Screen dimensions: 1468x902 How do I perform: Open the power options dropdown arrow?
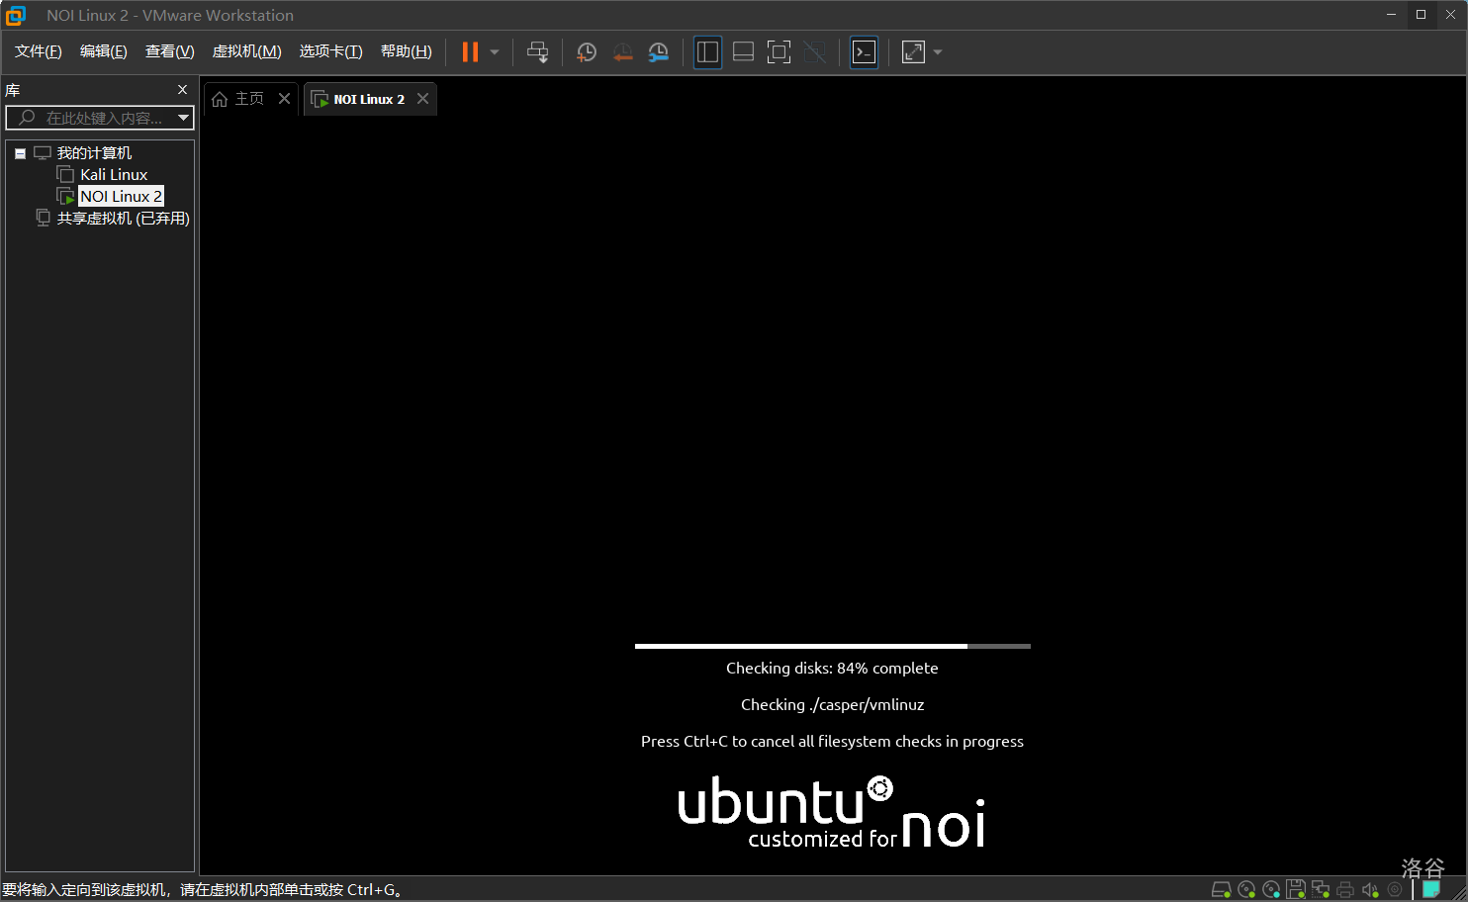tap(495, 52)
